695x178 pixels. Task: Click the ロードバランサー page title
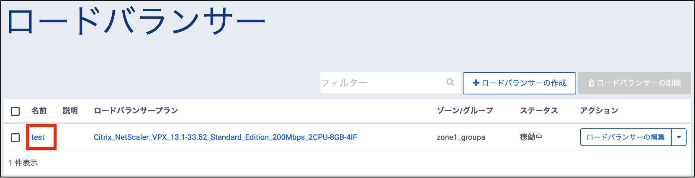tap(136, 22)
